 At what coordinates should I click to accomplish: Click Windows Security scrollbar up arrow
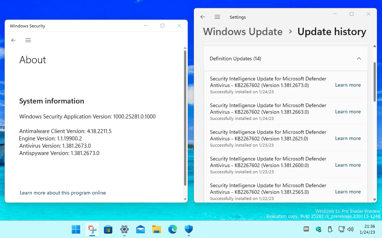pyautogui.click(x=185, y=48)
